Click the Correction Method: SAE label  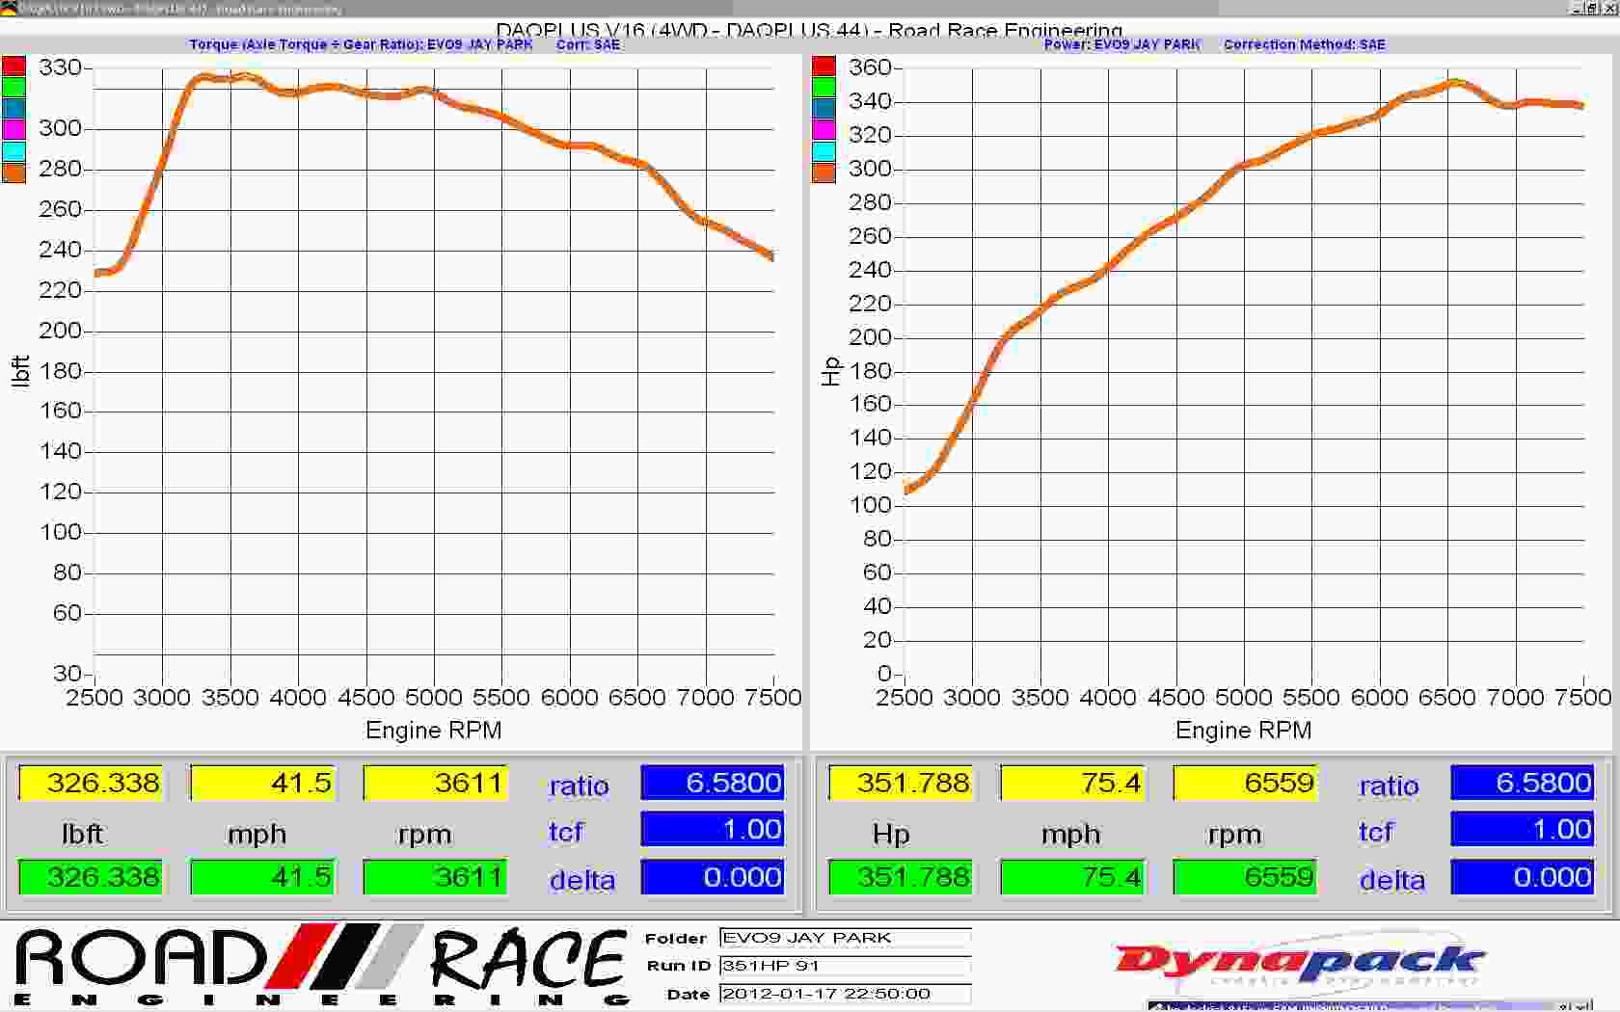tap(1304, 44)
